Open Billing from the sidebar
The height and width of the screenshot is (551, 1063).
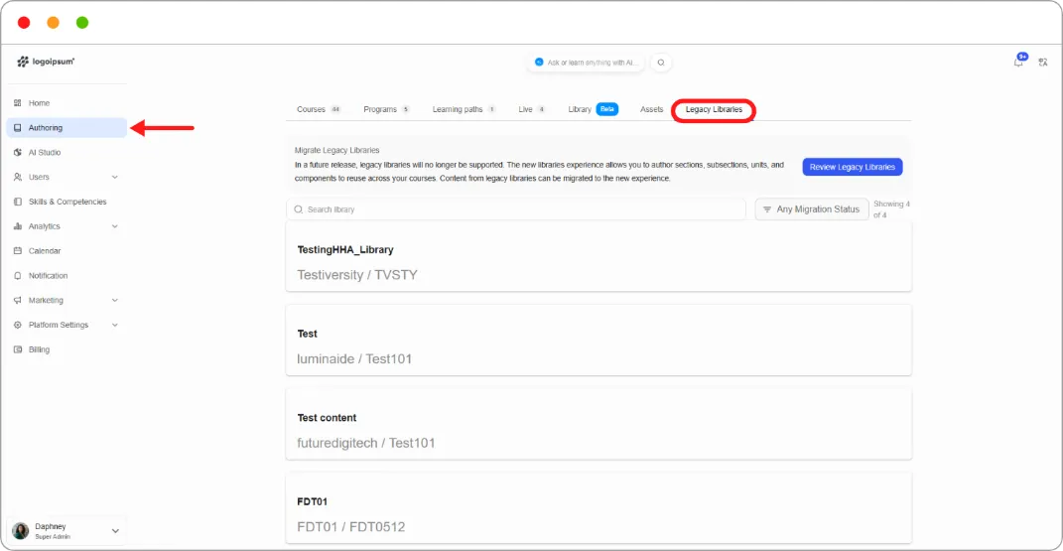tap(66, 349)
